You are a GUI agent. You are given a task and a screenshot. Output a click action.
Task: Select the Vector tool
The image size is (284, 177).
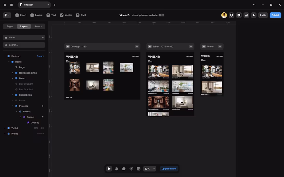point(66,15)
